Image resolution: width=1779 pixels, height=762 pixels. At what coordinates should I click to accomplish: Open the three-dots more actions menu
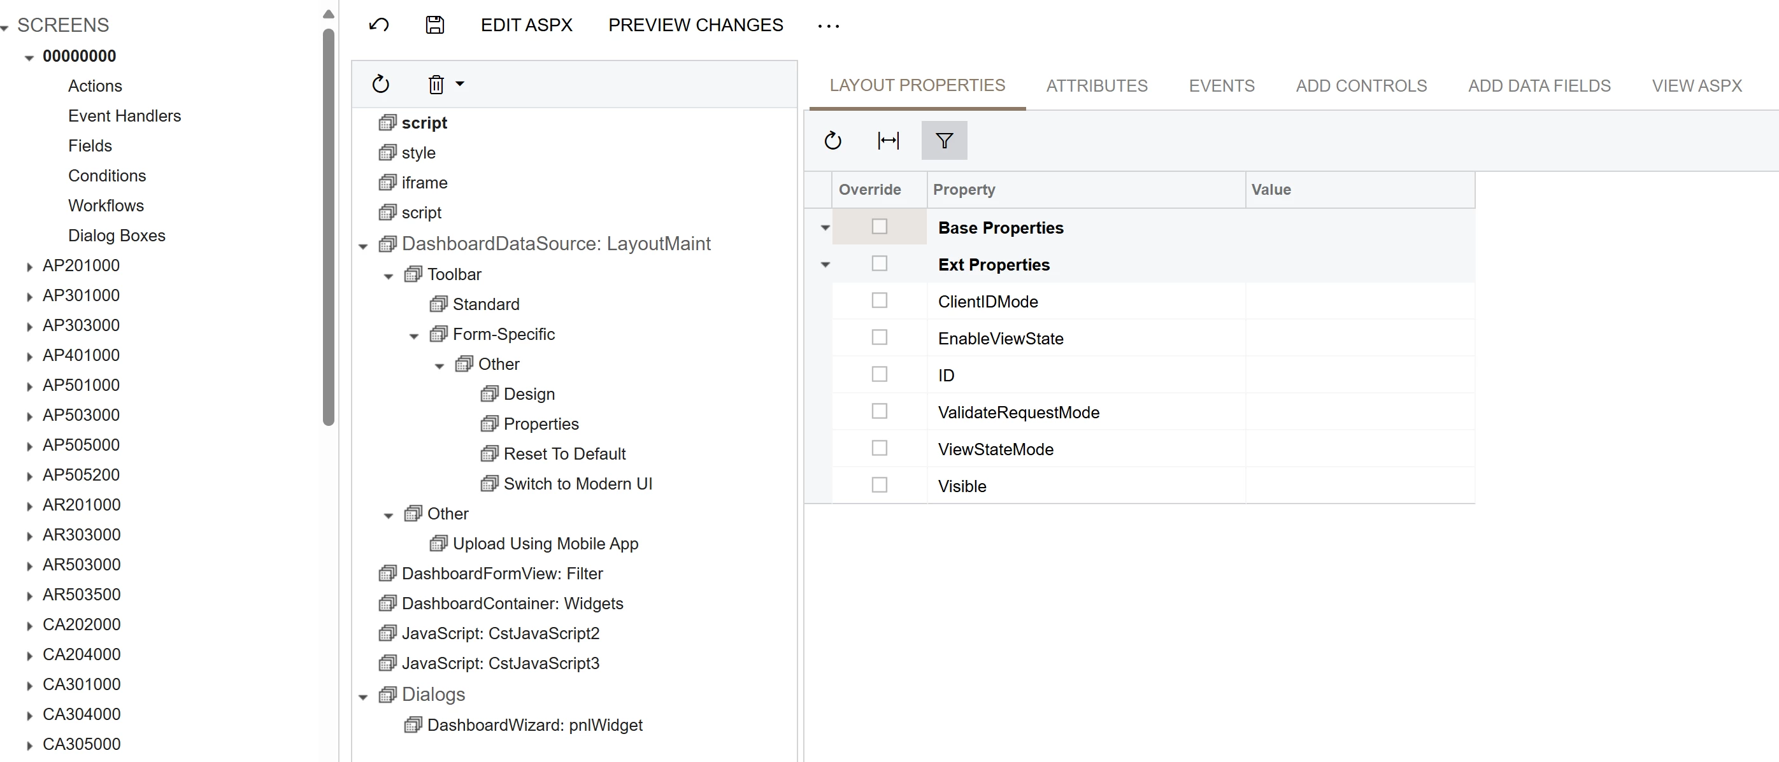pyautogui.click(x=828, y=26)
